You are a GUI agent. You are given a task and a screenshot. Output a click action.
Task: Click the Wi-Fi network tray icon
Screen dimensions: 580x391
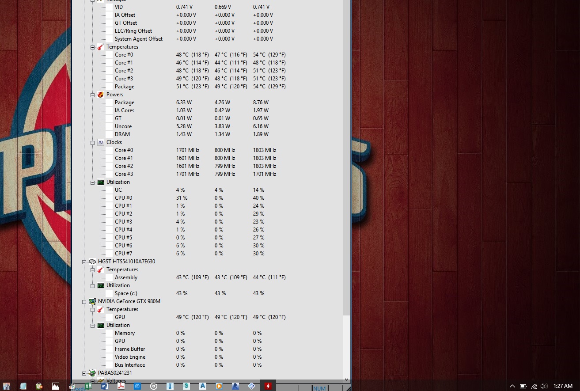pyautogui.click(x=534, y=386)
